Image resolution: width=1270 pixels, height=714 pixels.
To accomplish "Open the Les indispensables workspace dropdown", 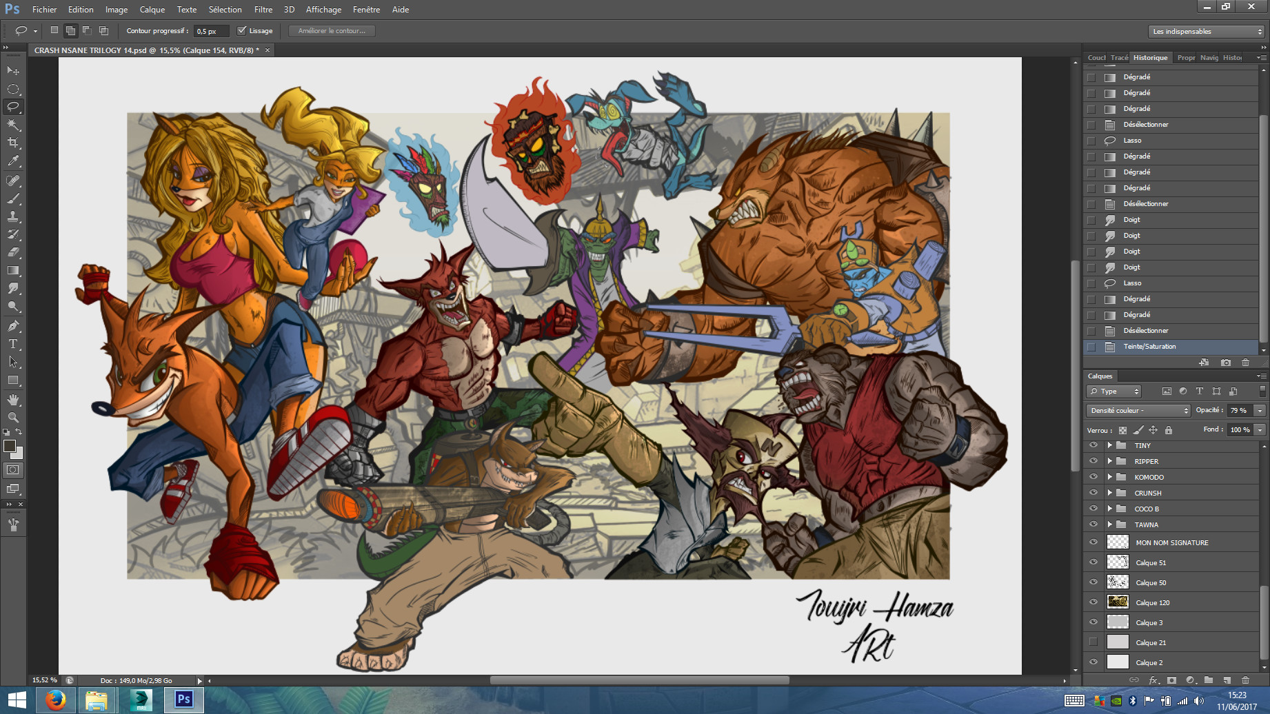I will (x=1207, y=31).
